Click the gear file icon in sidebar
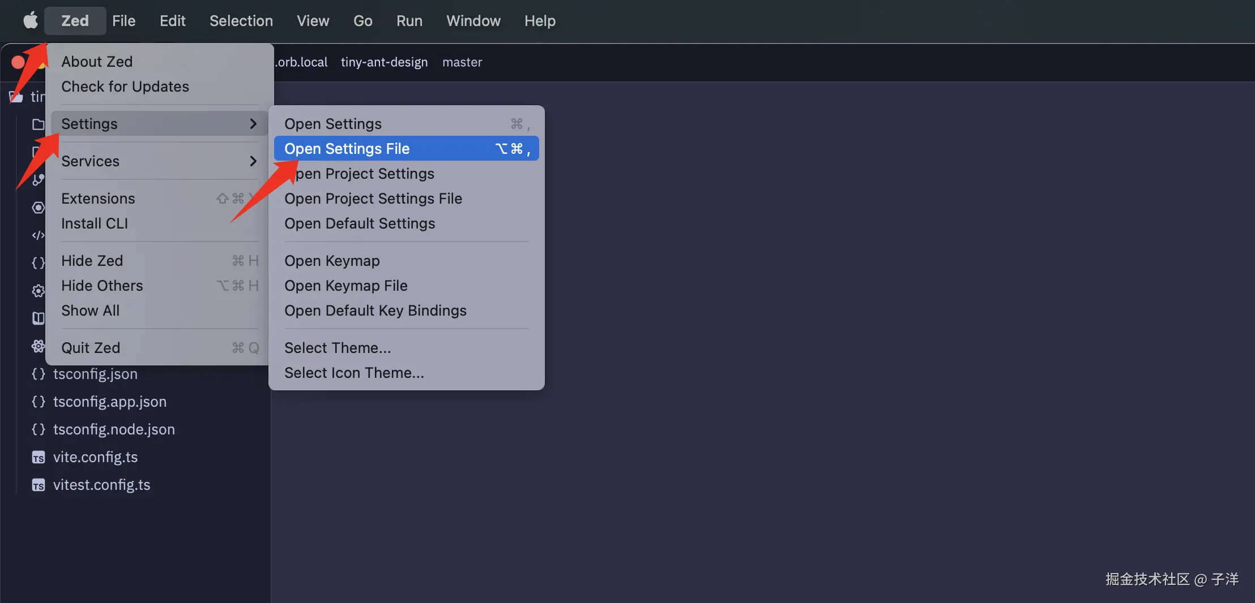The height and width of the screenshot is (603, 1255). click(38, 291)
